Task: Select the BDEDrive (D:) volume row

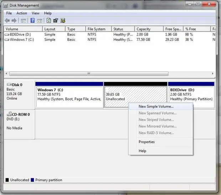Action: [110, 35]
